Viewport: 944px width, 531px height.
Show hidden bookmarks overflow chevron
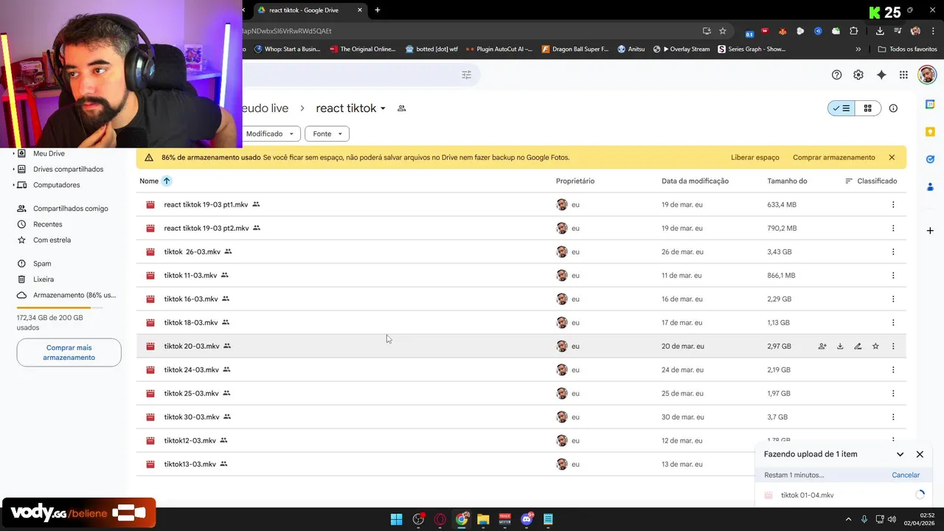pos(858,49)
